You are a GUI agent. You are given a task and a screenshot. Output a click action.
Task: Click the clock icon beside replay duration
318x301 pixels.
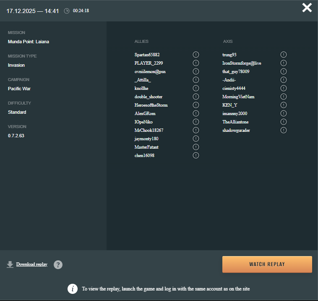click(x=67, y=11)
